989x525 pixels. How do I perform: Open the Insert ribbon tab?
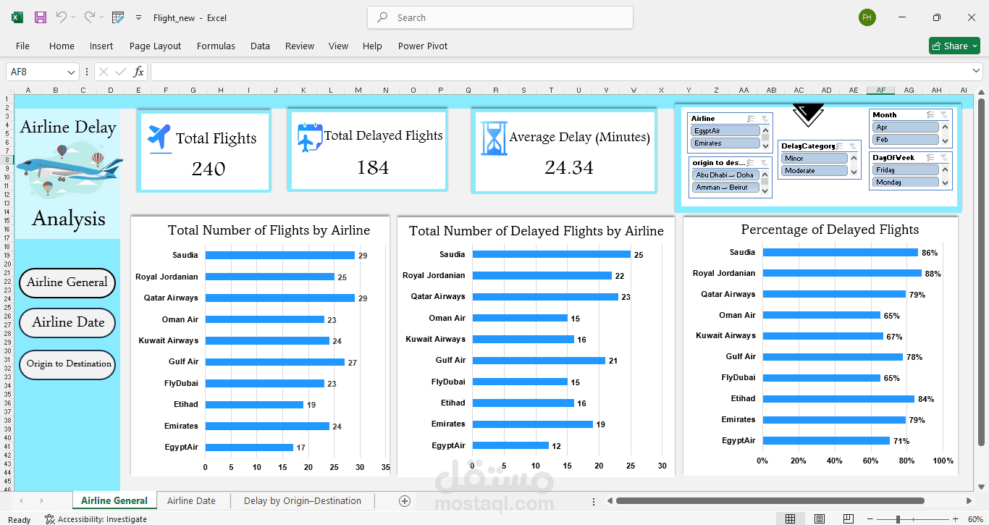[x=101, y=46]
